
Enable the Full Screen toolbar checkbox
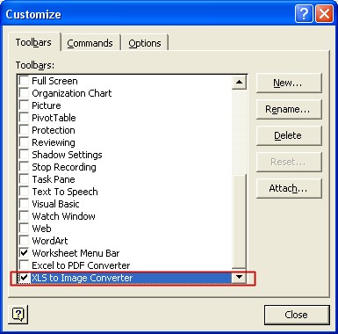point(24,80)
